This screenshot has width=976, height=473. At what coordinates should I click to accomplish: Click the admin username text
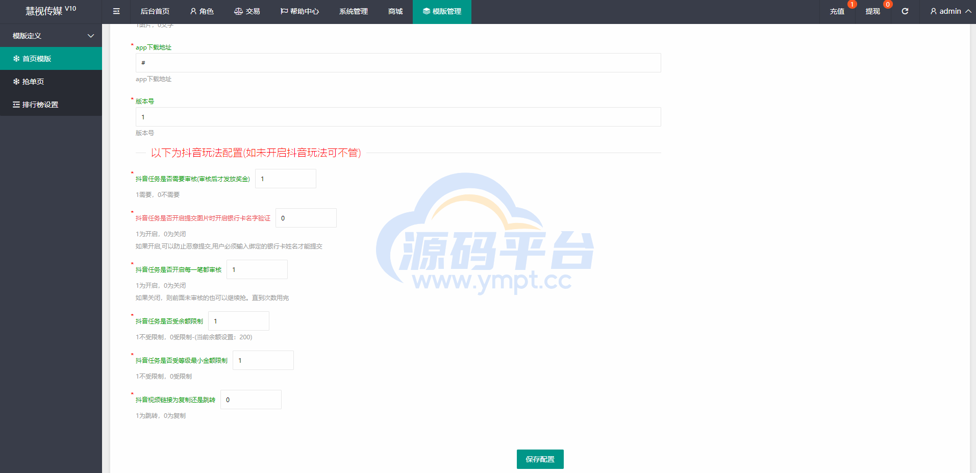coord(950,11)
